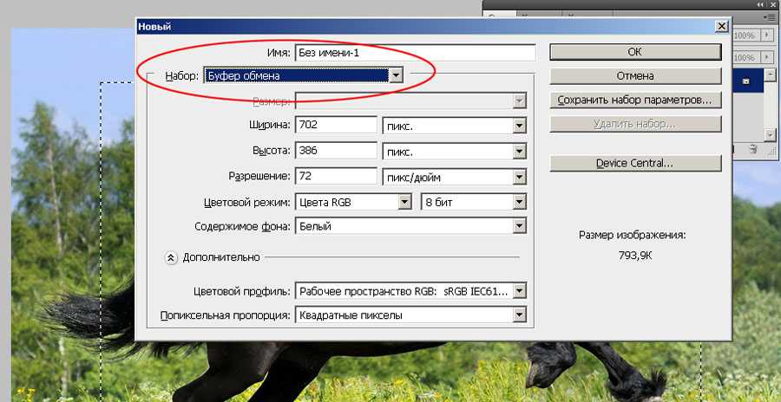This screenshot has width=781, height=402.
Task: Open the Содержимое фона dropdown
Action: (x=519, y=227)
